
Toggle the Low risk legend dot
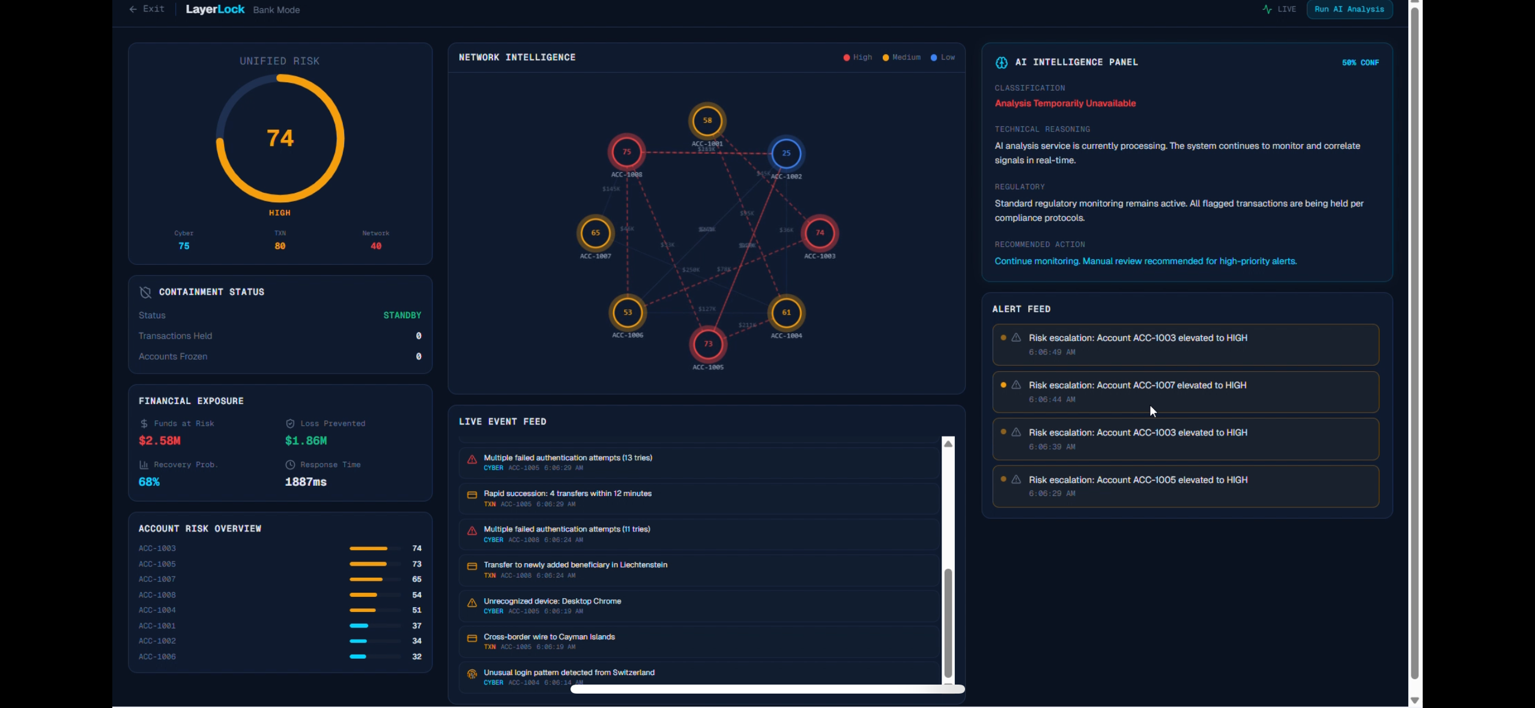[934, 58]
